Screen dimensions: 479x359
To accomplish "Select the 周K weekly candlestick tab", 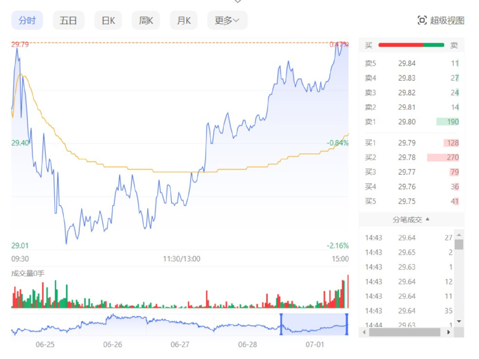I will pos(146,20).
